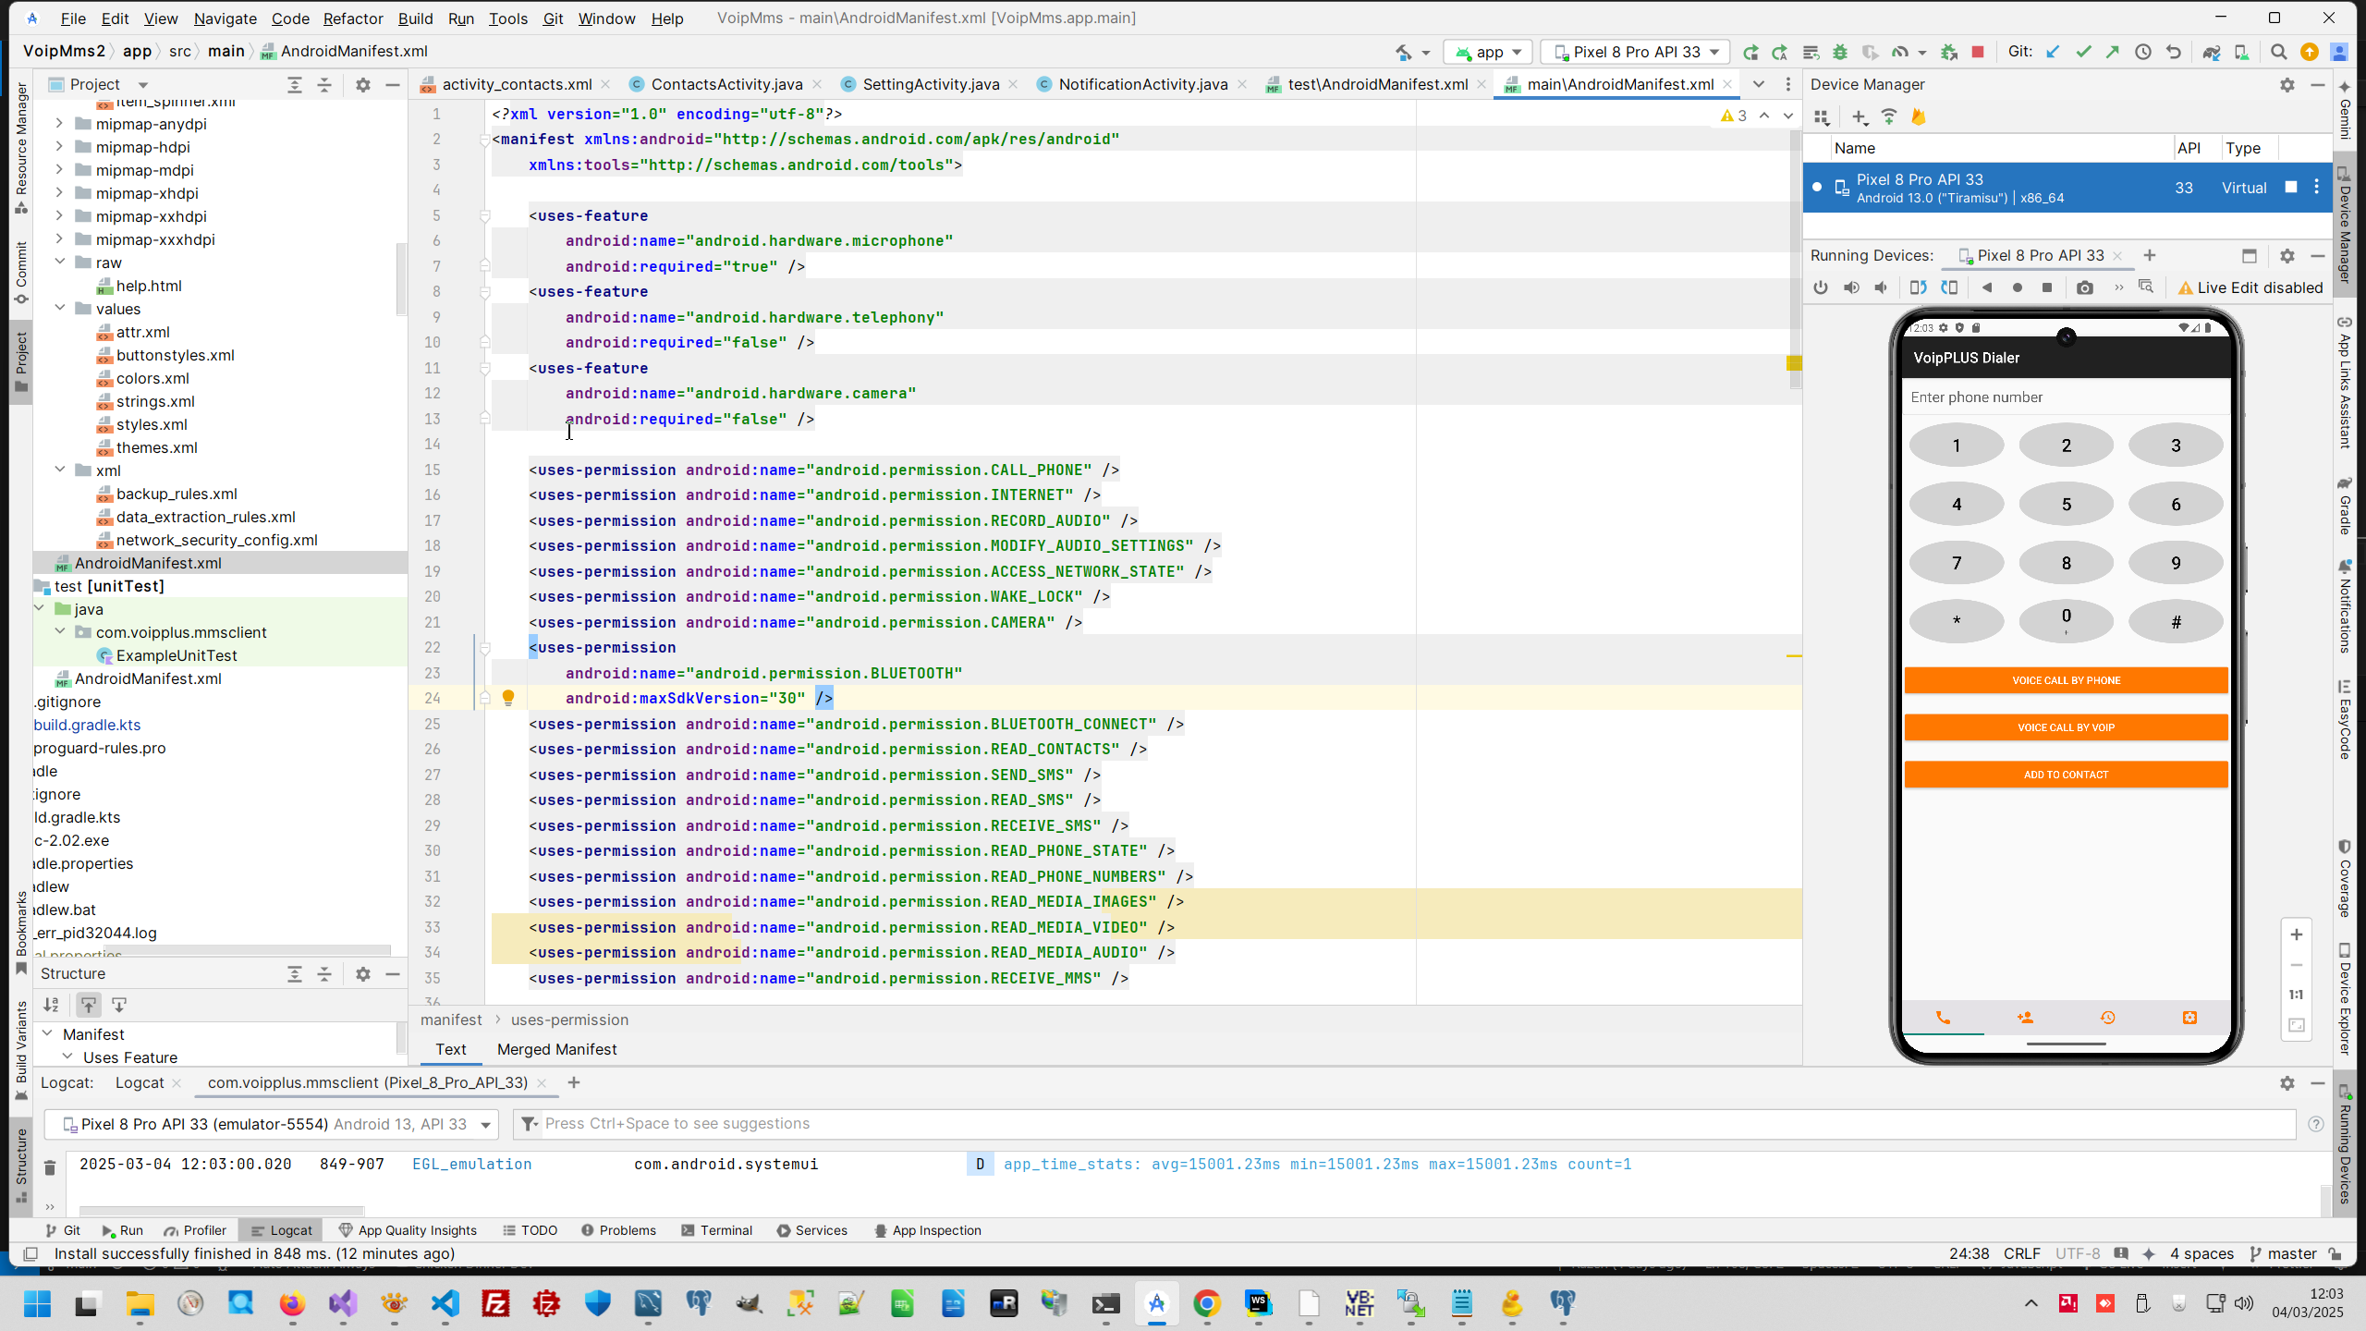
Task: Stop the Pixel 8 Pro virtual device
Action: 2290,188
